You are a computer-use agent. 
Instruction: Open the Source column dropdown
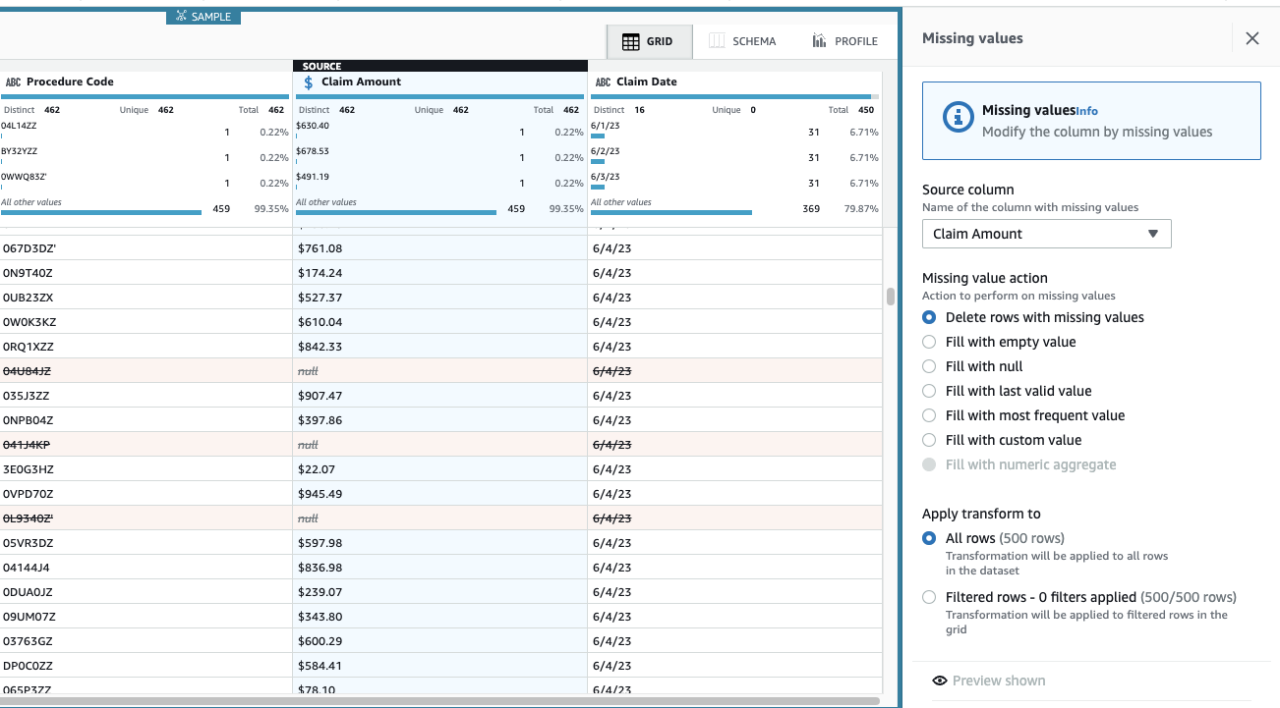point(1045,234)
